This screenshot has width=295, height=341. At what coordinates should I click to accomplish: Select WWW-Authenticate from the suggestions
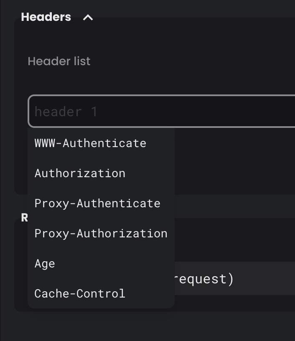point(101,143)
